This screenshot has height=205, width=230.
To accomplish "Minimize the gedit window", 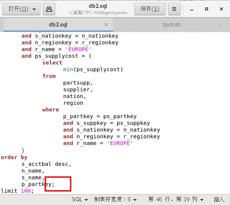I will (x=192, y=9).
